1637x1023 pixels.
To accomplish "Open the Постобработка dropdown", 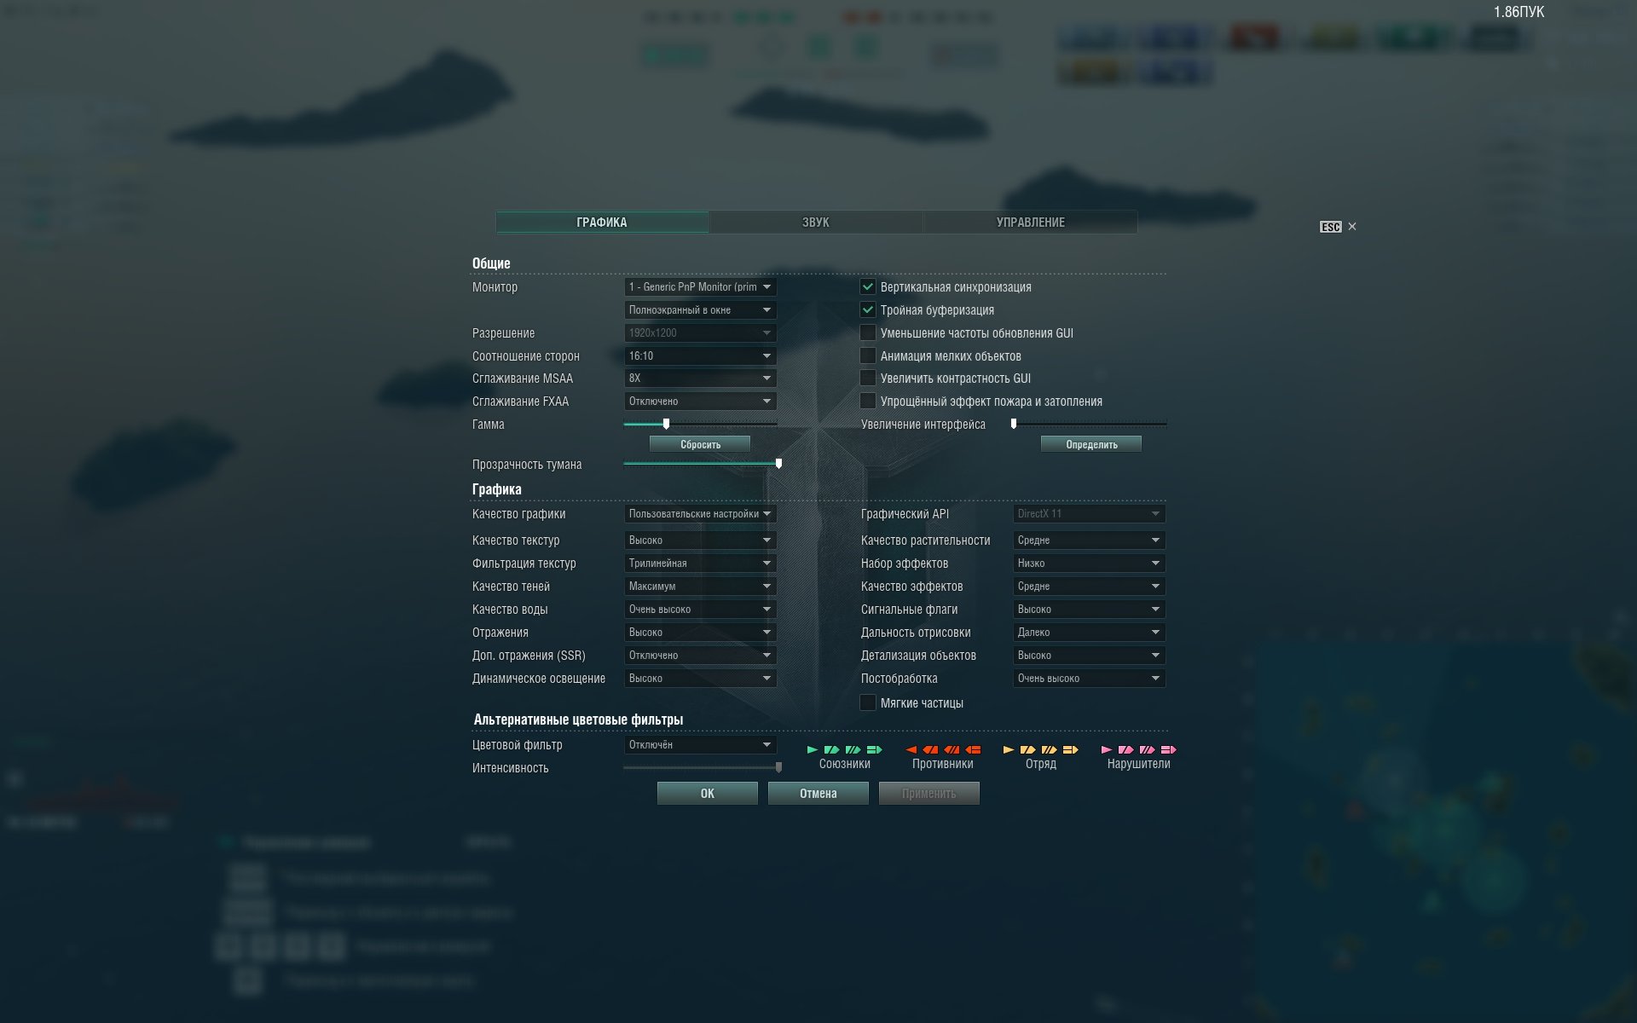I will [1089, 679].
